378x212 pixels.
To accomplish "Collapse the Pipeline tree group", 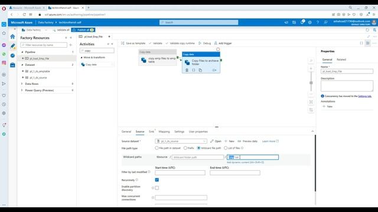I will [x=22, y=52].
